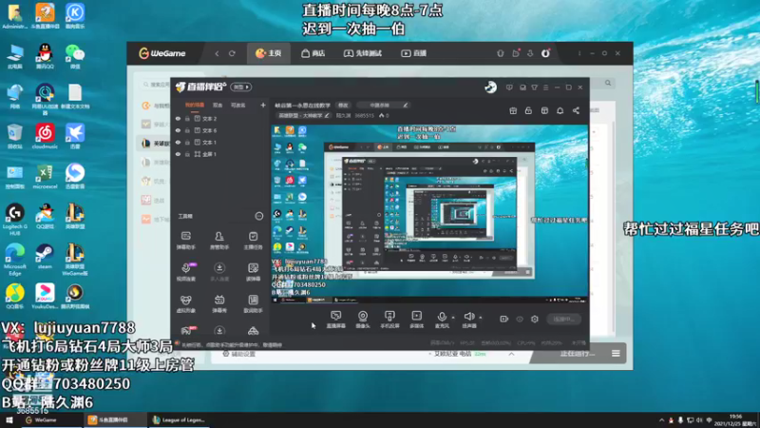Open the 视频连麦 tool with the new badge
This screenshot has height=428, width=760.
coord(185,272)
